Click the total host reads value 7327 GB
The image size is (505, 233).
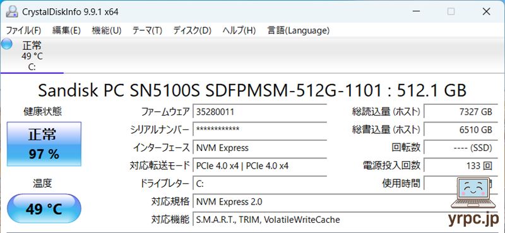[x=460, y=112]
